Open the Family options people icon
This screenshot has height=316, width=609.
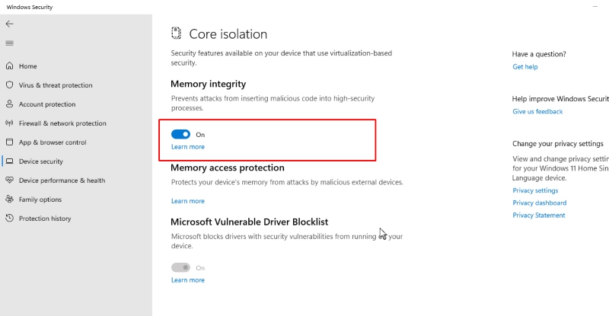(9, 199)
